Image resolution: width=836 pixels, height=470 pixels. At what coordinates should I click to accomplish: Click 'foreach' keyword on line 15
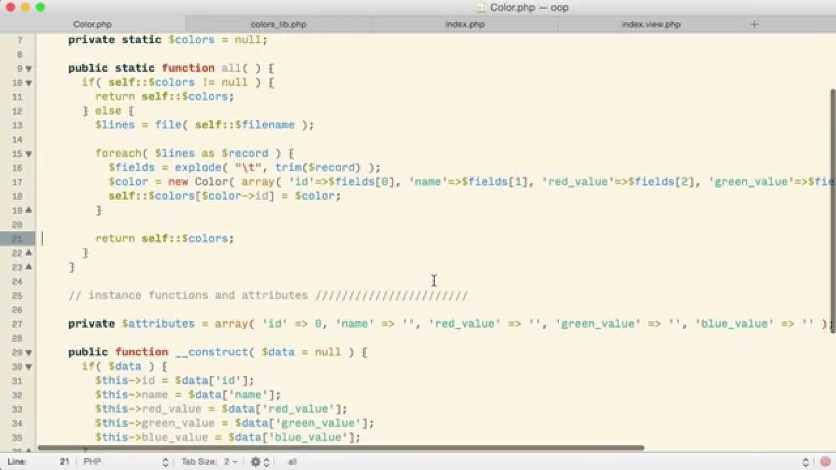click(118, 153)
